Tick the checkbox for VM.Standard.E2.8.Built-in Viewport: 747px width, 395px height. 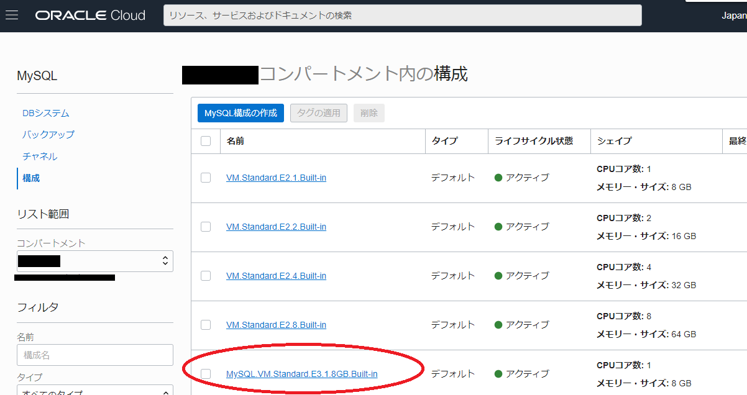206,325
